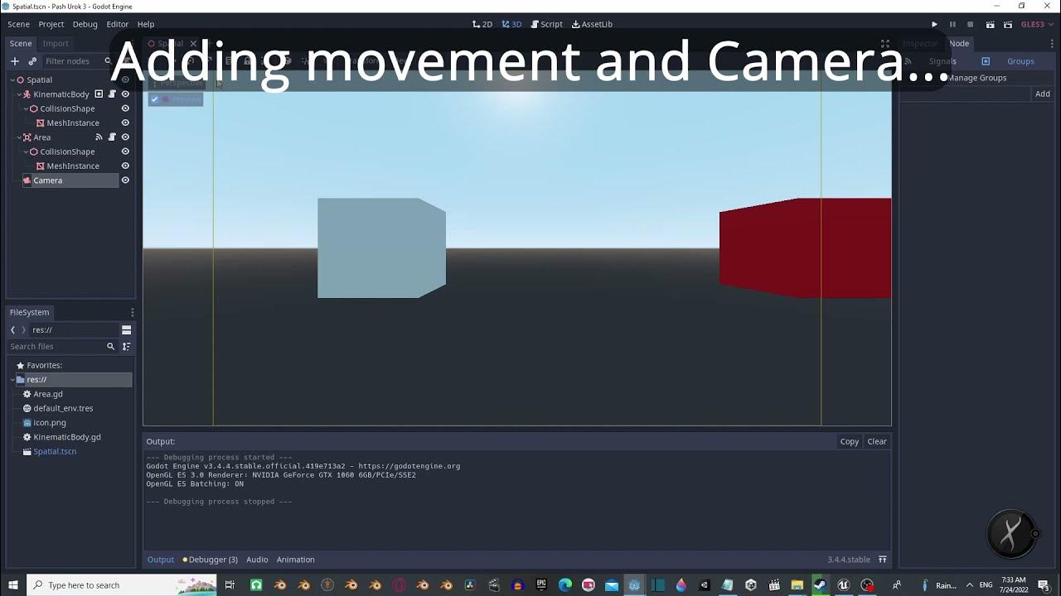
Task: Collapse the res:// folder
Action: pos(12,380)
